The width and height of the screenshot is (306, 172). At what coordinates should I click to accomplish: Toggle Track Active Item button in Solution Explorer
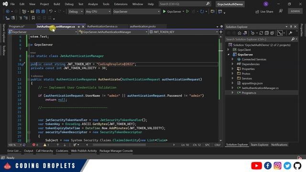[x=280, y=33]
